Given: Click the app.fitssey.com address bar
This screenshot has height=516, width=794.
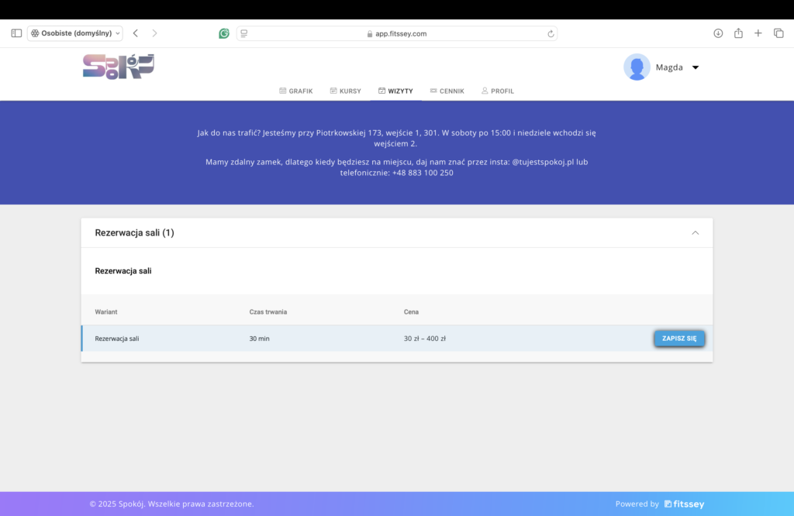Looking at the screenshot, I should pos(397,33).
